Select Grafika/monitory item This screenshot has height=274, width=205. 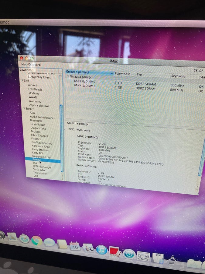tap(42, 143)
